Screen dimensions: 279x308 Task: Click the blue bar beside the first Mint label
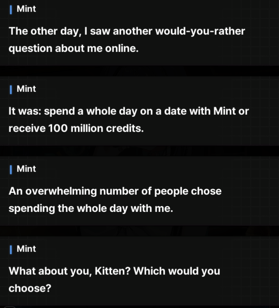pos(11,9)
